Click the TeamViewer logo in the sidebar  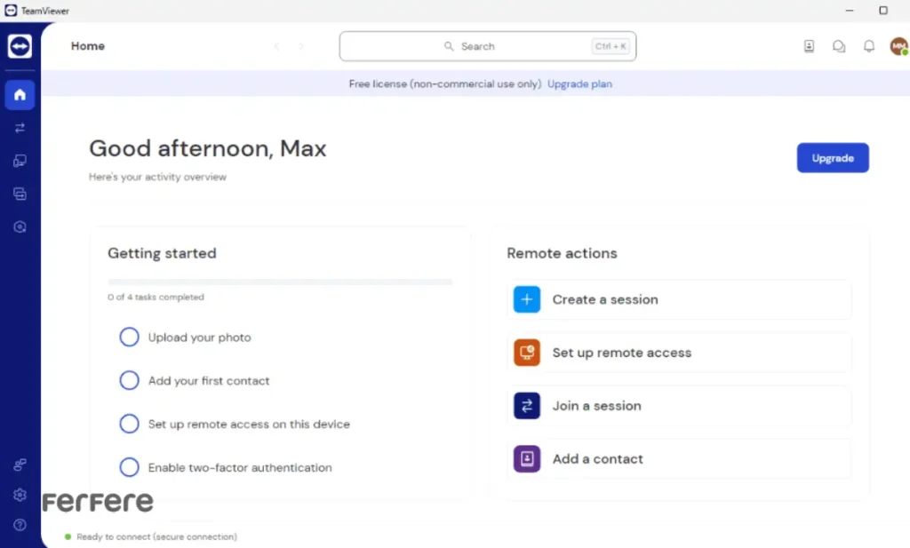click(x=20, y=46)
